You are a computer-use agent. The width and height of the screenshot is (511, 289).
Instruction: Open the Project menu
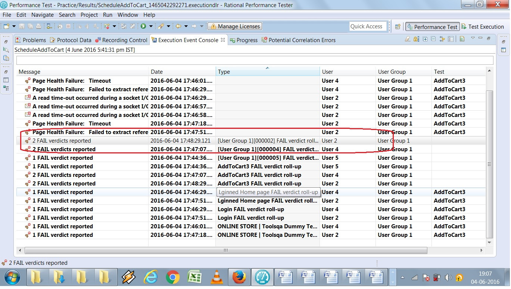[x=89, y=15]
